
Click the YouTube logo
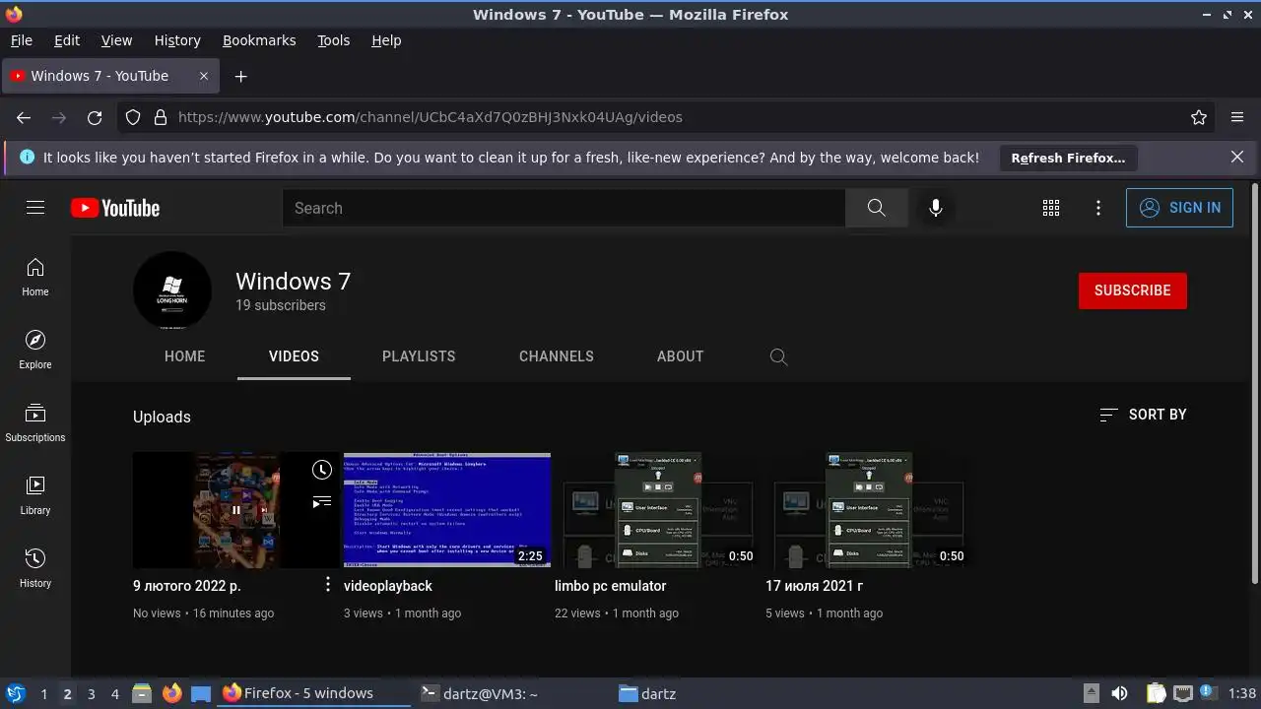pos(115,208)
